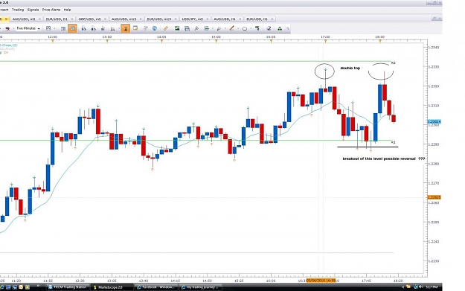Viewport: 465px width, 291px height.
Task: Close the USD/JPY m5 tab
Action: [207, 19]
